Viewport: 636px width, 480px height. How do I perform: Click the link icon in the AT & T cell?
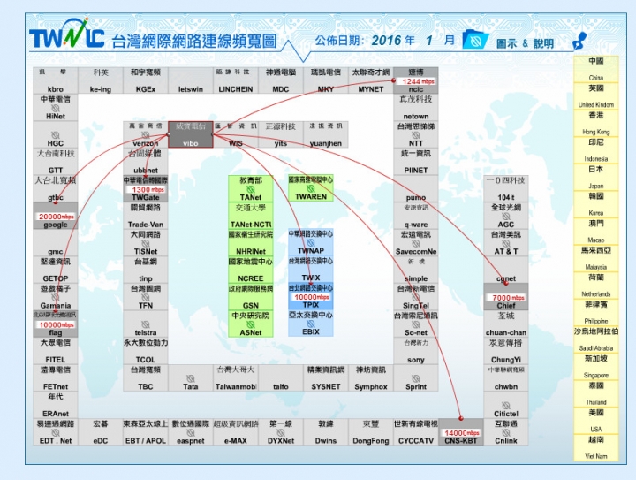[x=506, y=243]
